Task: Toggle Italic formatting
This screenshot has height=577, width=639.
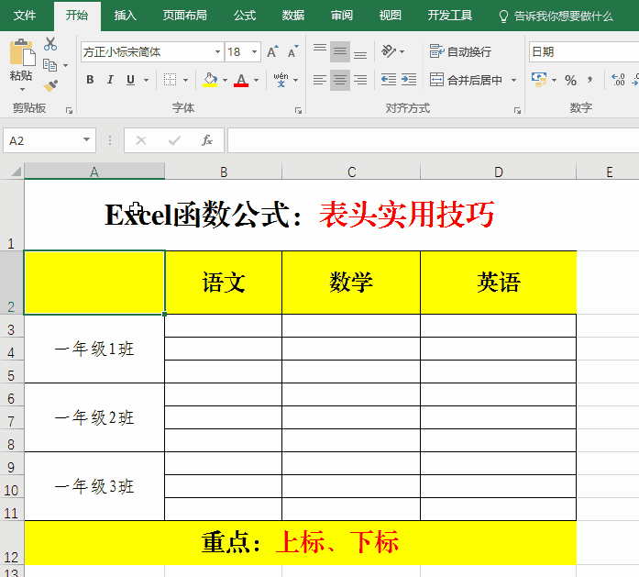Action: 110,80
